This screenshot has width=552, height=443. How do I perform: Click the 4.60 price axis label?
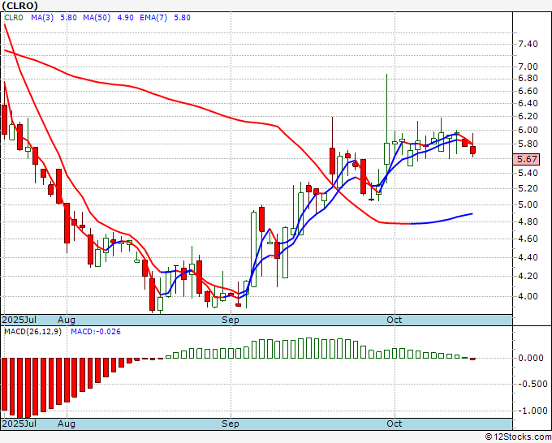point(528,239)
